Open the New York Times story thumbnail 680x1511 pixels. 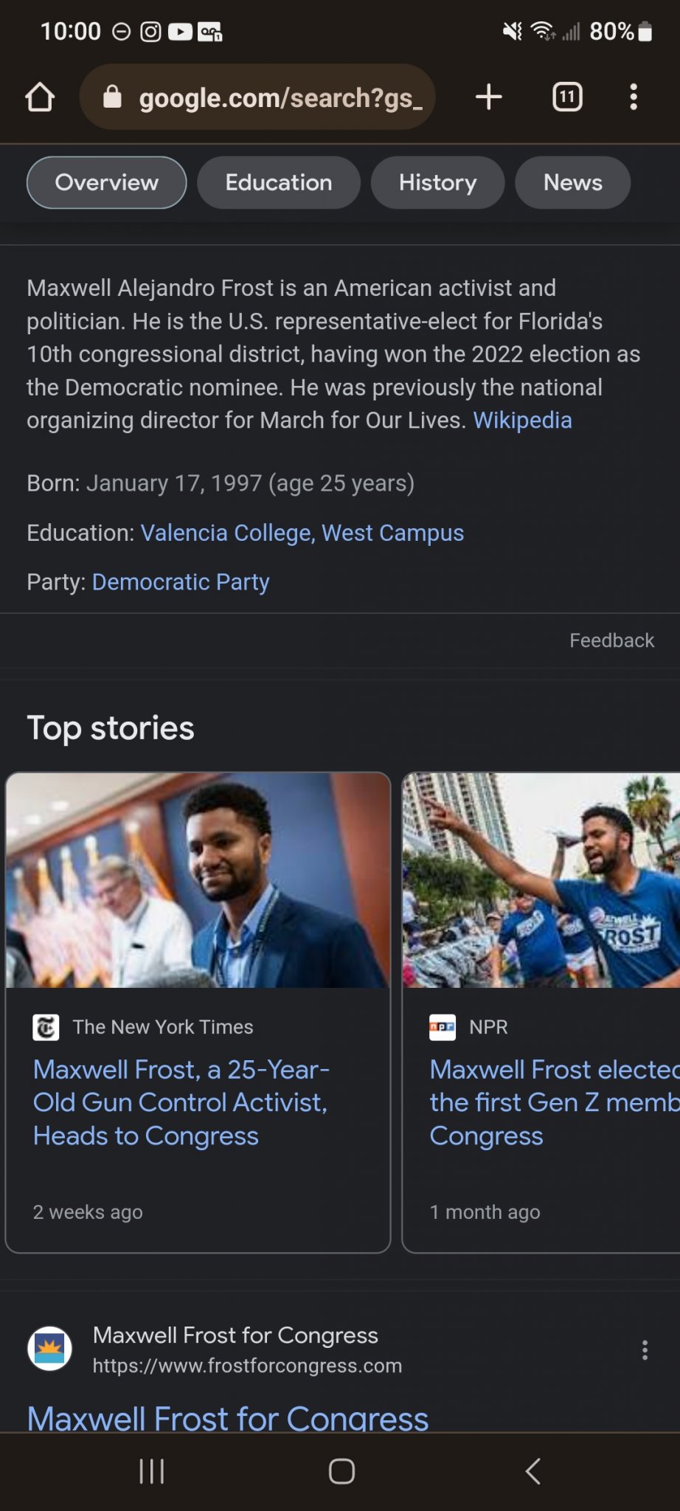click(198, 880)
